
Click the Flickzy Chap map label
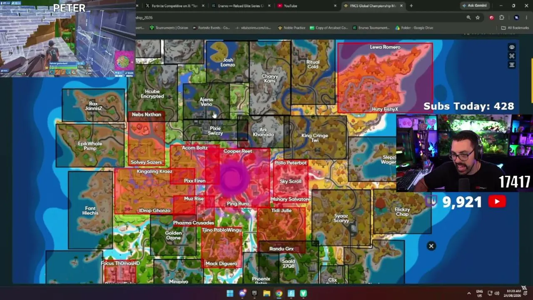402,212
